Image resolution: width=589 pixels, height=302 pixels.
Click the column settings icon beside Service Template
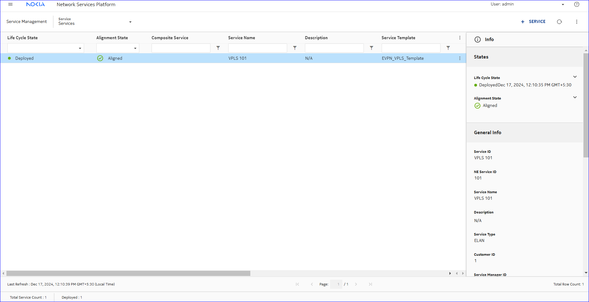(460, 38)
